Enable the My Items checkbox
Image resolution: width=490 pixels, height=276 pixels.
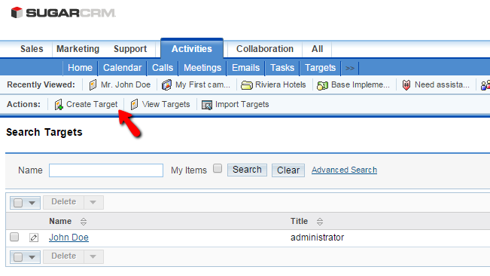tap(218, 169)
